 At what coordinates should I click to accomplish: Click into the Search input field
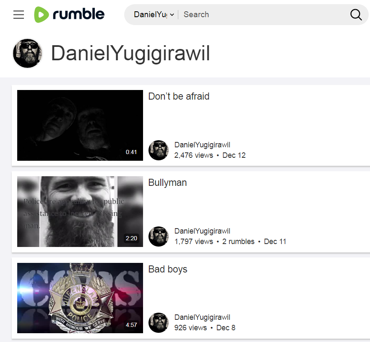pyautogui.click(x=264, y=15)
